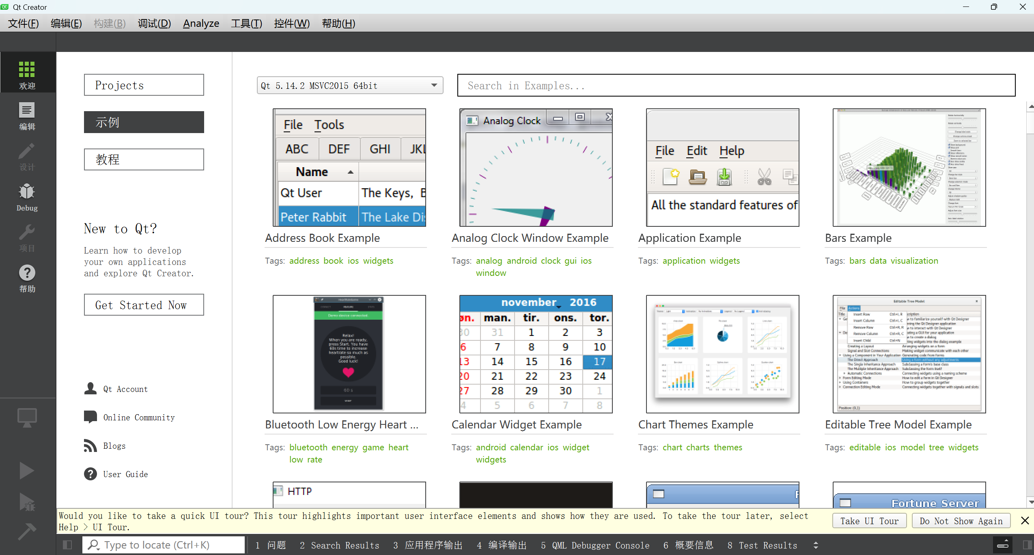Open output pane selector arrows
The height and width of the screenshot is (555, 1034).
(x=816, y=545)
